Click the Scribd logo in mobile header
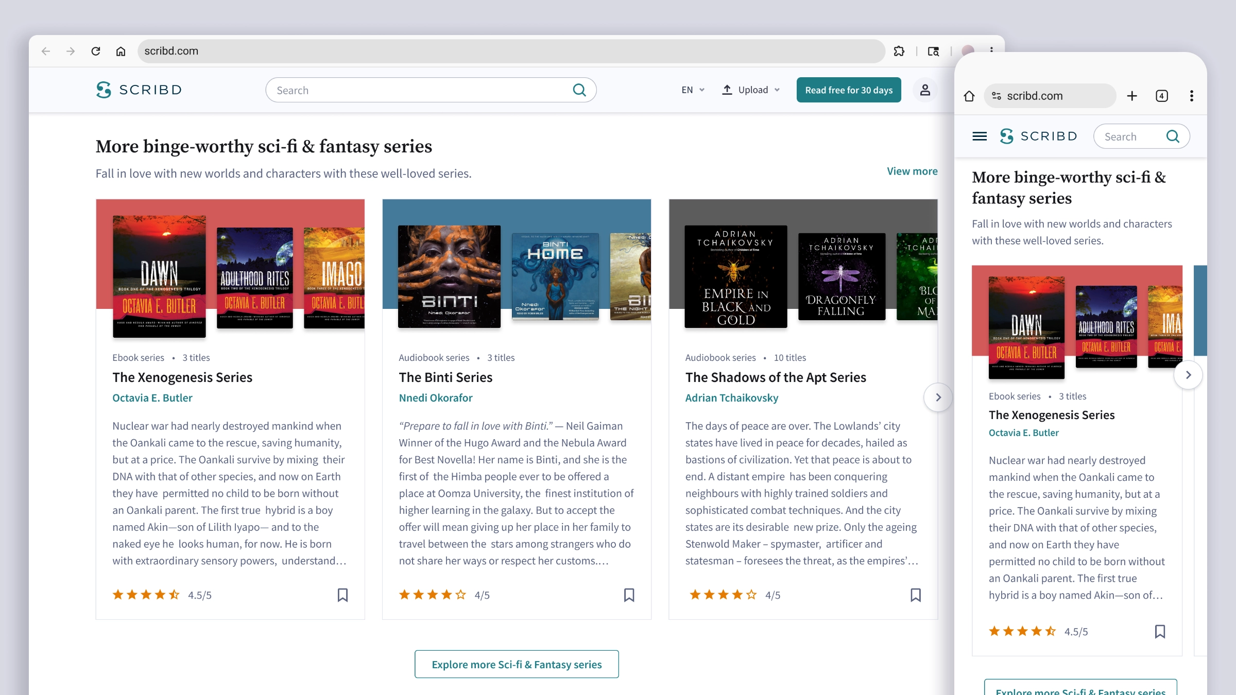The image size is (1236, 695). pos(1038,136)
